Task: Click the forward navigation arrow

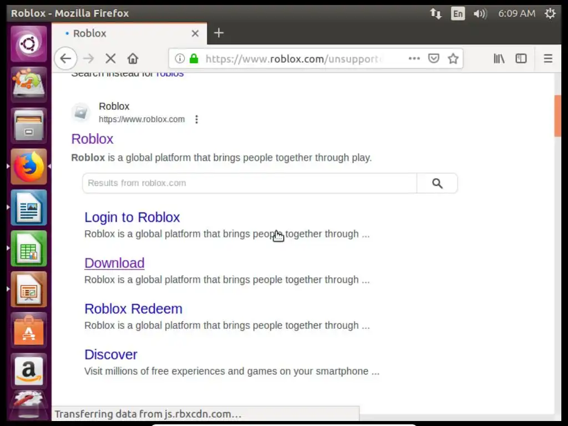Action: [88, 58]
